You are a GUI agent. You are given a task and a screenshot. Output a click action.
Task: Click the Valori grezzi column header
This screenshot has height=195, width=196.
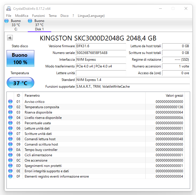click(165, 96)
